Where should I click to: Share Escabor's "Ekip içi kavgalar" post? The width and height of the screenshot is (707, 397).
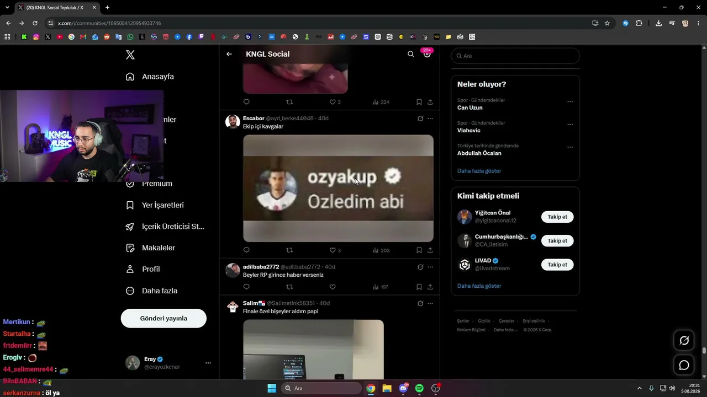(430, 250)
